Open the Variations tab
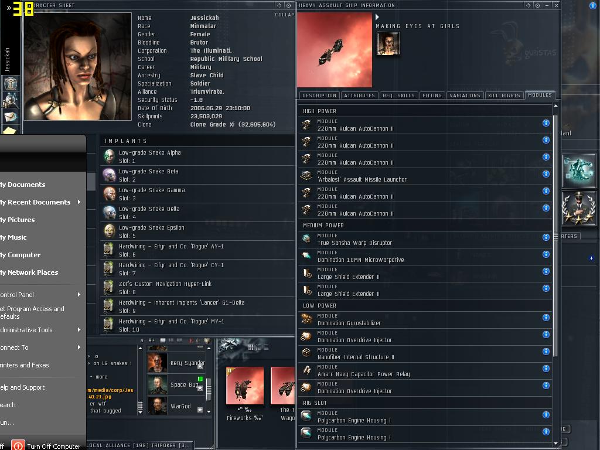 (x=465, y=96)
